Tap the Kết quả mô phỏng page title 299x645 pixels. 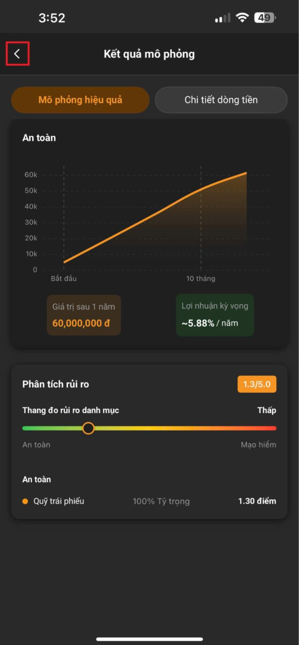149,54
